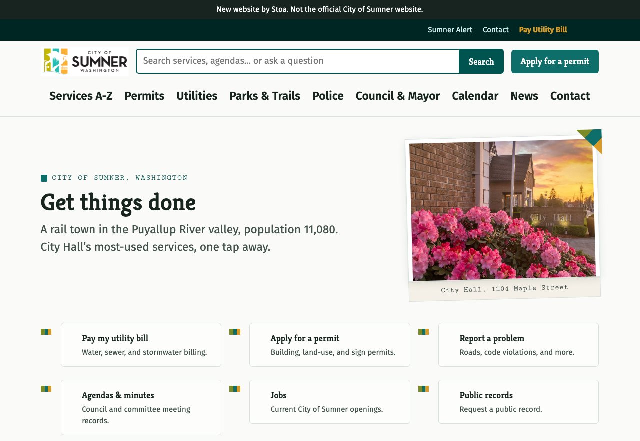The width and height of the screenshot is (640, 441).
Task: Go to Parks & Trails section
Action: point(265,96)
